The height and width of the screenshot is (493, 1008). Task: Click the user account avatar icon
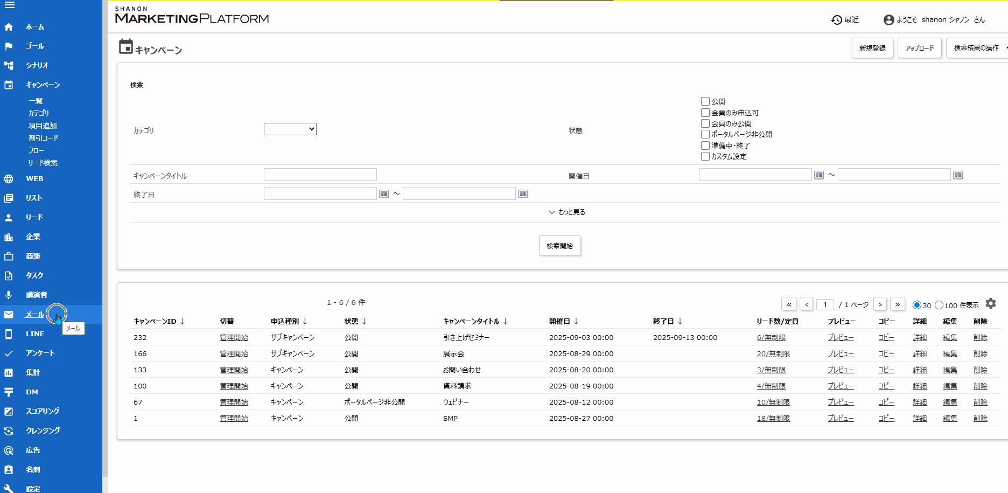(889, 20)
